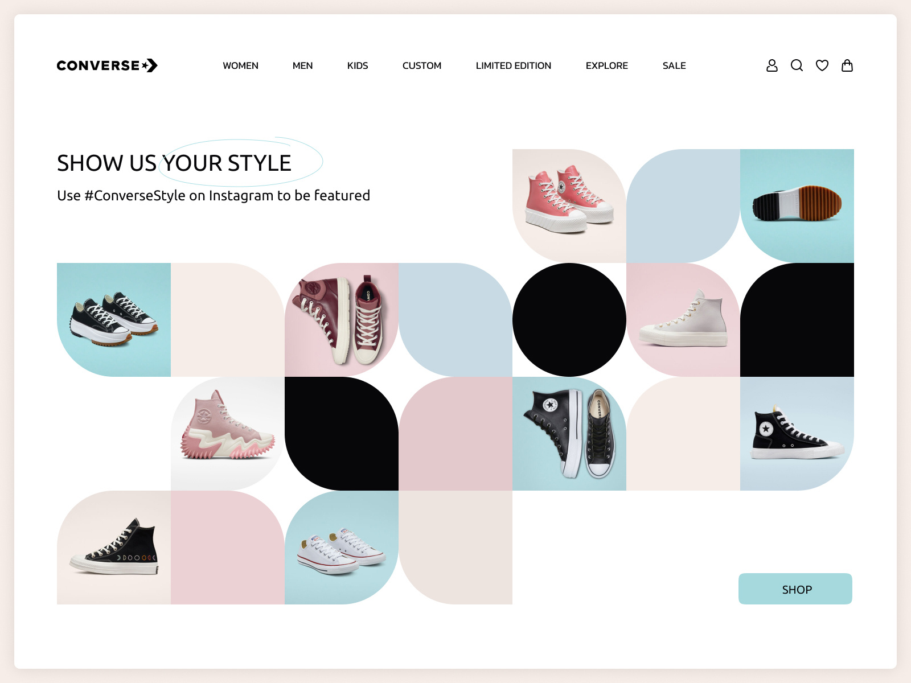
Task: Go to the SALE page
Action: [x=674, y=65]
